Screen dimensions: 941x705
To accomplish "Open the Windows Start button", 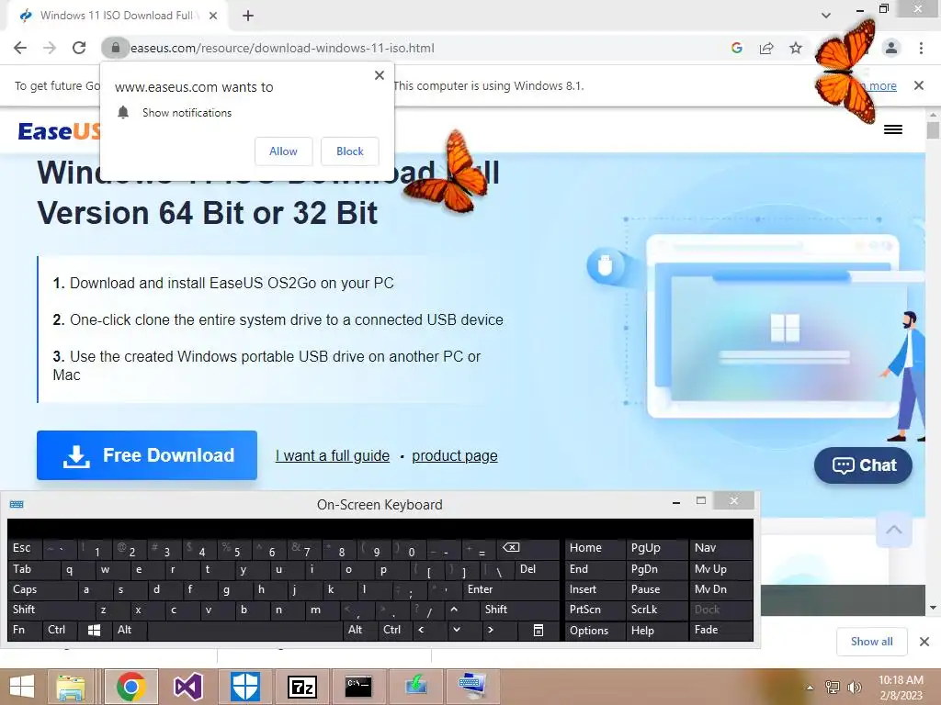I will (x=22, y=687).
